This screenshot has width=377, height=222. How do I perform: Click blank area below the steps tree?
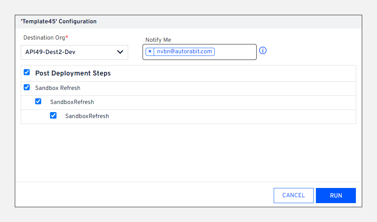coord(188,152)
